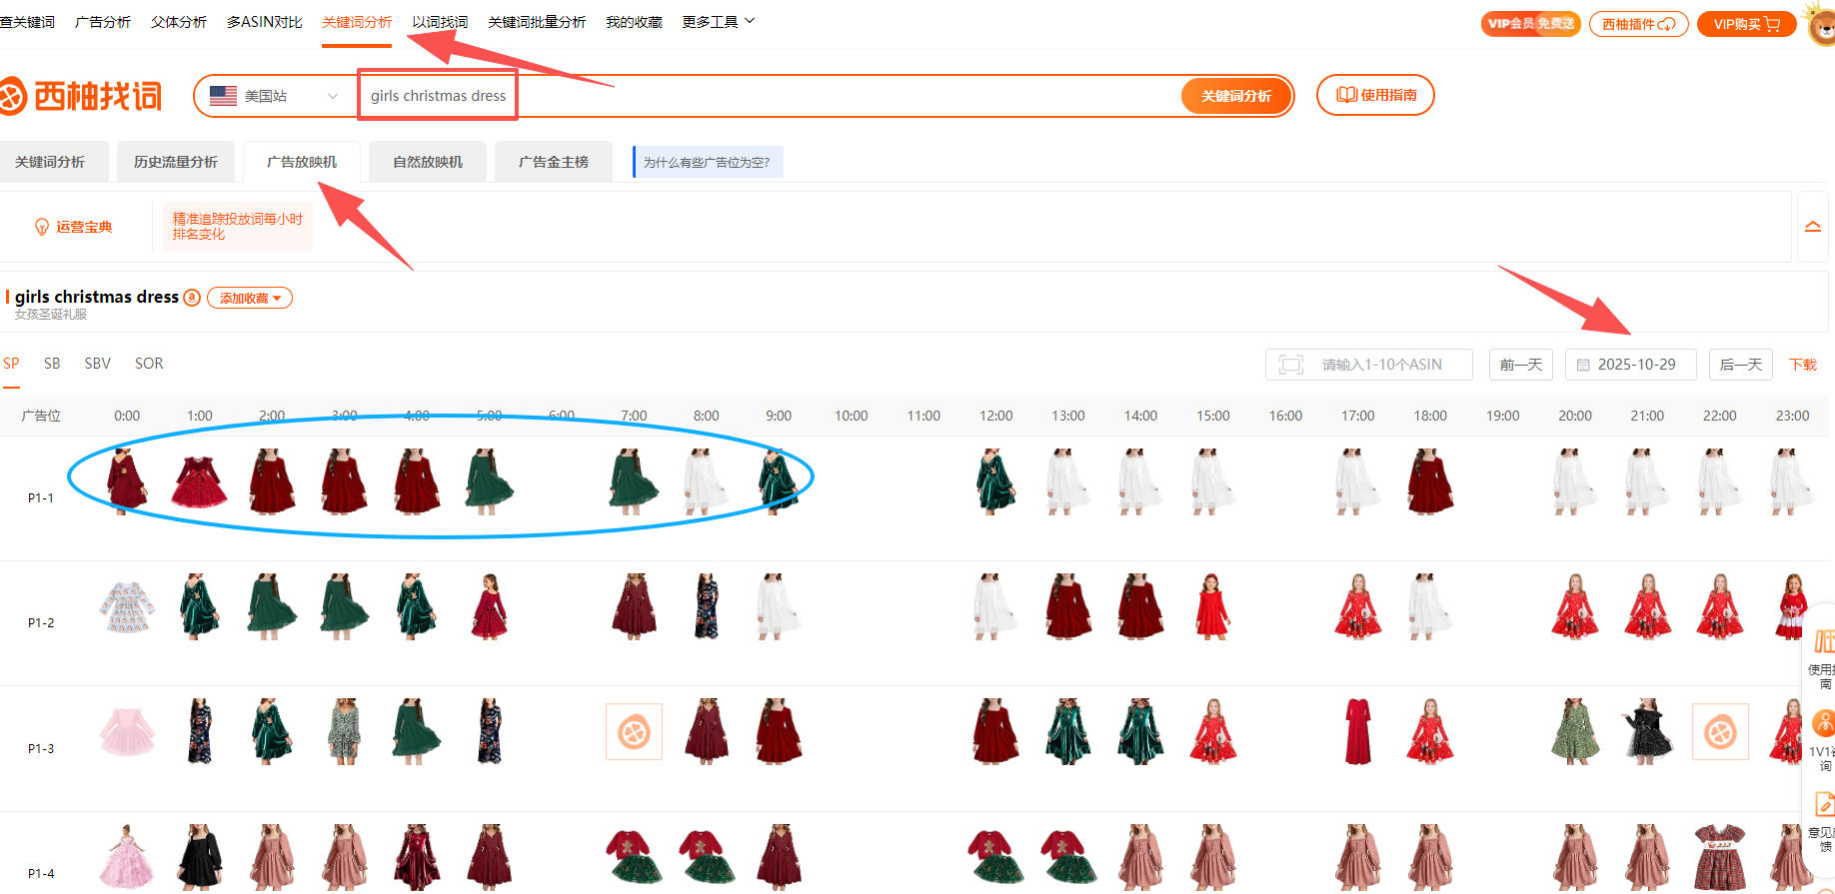Image resolution: width=1835 pixels, height=894 pixels.
Task: Expand the 美国站 marketplace dropdown
Action: [x=275, y=96]
